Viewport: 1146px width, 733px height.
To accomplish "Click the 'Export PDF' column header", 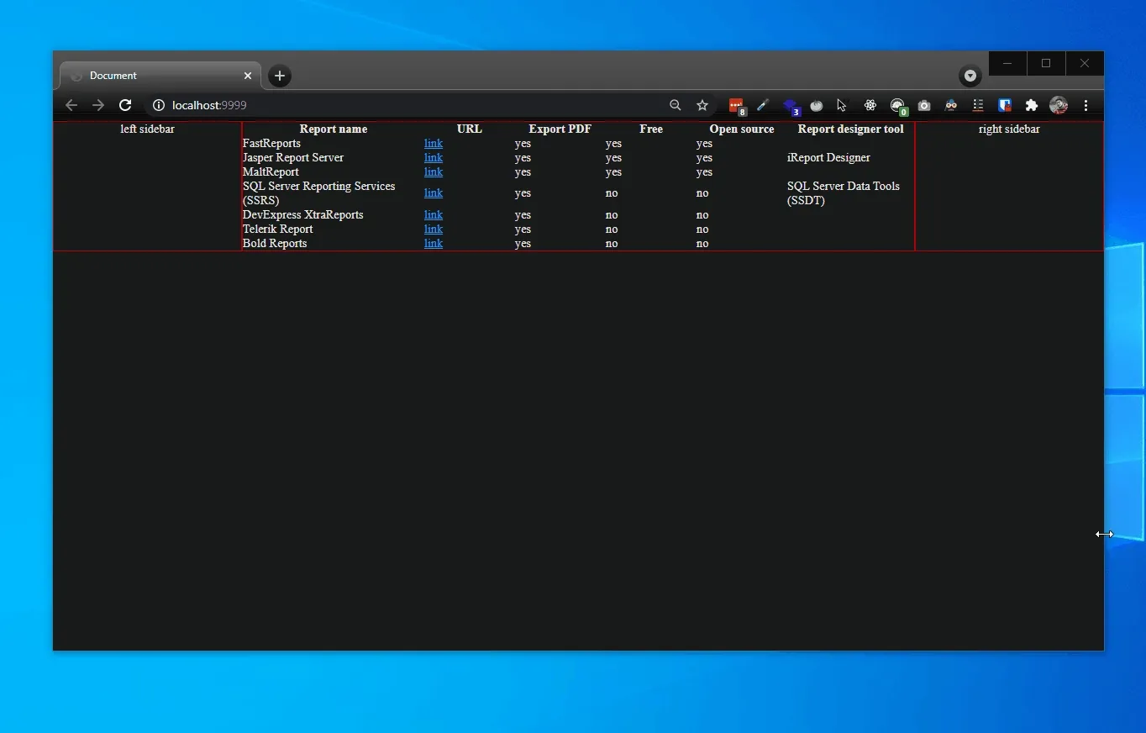I will [x=560, y=129].
